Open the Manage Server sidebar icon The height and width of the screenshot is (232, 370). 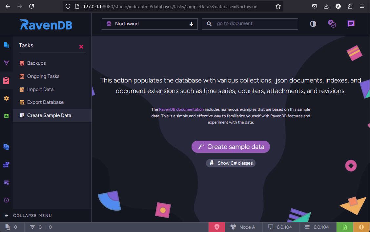6,165
